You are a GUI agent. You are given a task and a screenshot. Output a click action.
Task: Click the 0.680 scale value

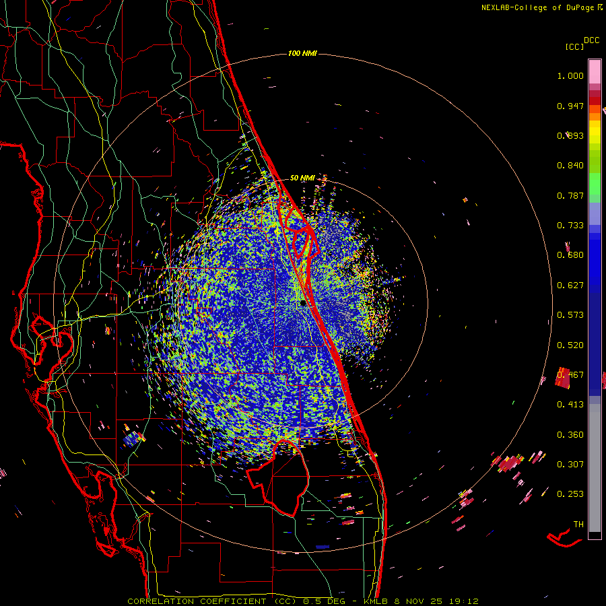click(570, 255)
